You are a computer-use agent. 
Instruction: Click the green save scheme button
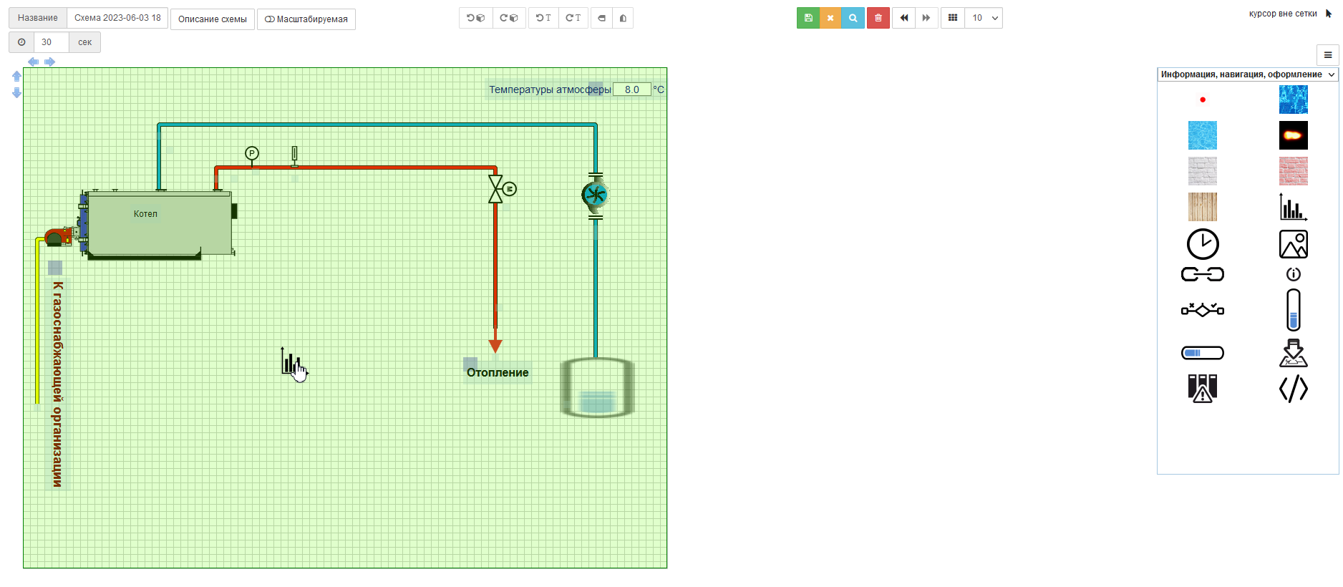coord(808,18)
